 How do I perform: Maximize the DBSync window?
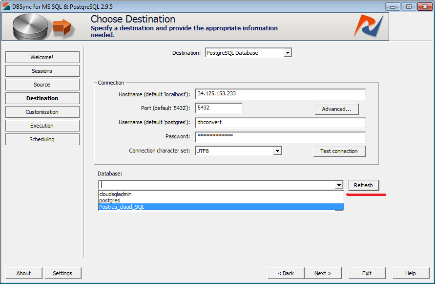[409, 7]
